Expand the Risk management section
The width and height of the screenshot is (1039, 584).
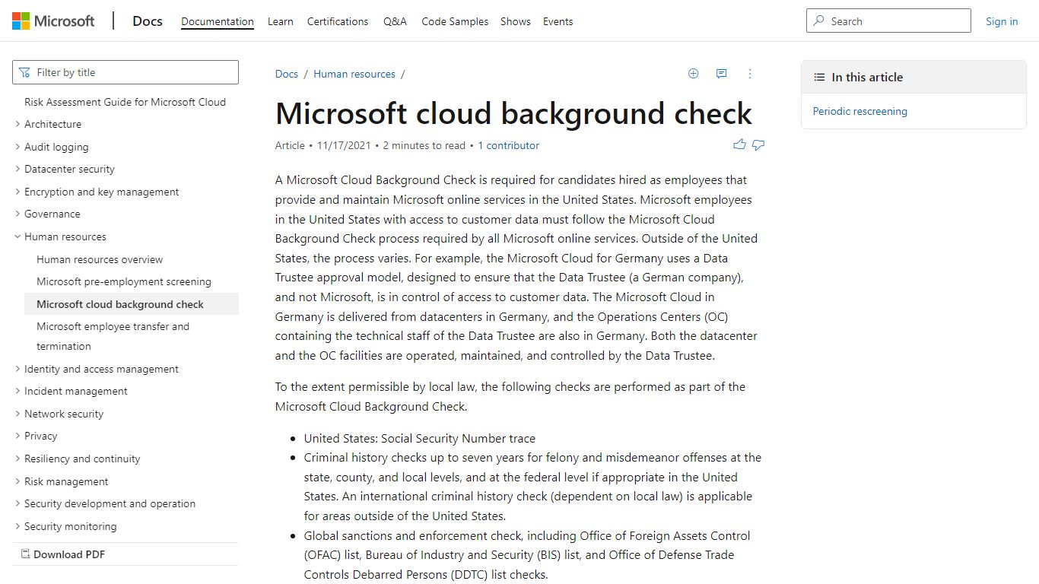tap(17, 481)
